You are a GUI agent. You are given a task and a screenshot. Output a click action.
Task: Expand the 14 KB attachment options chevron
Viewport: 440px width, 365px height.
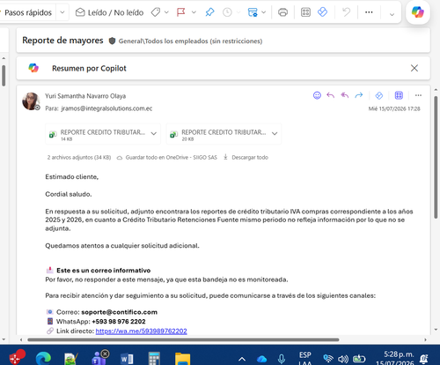(154, 134)
